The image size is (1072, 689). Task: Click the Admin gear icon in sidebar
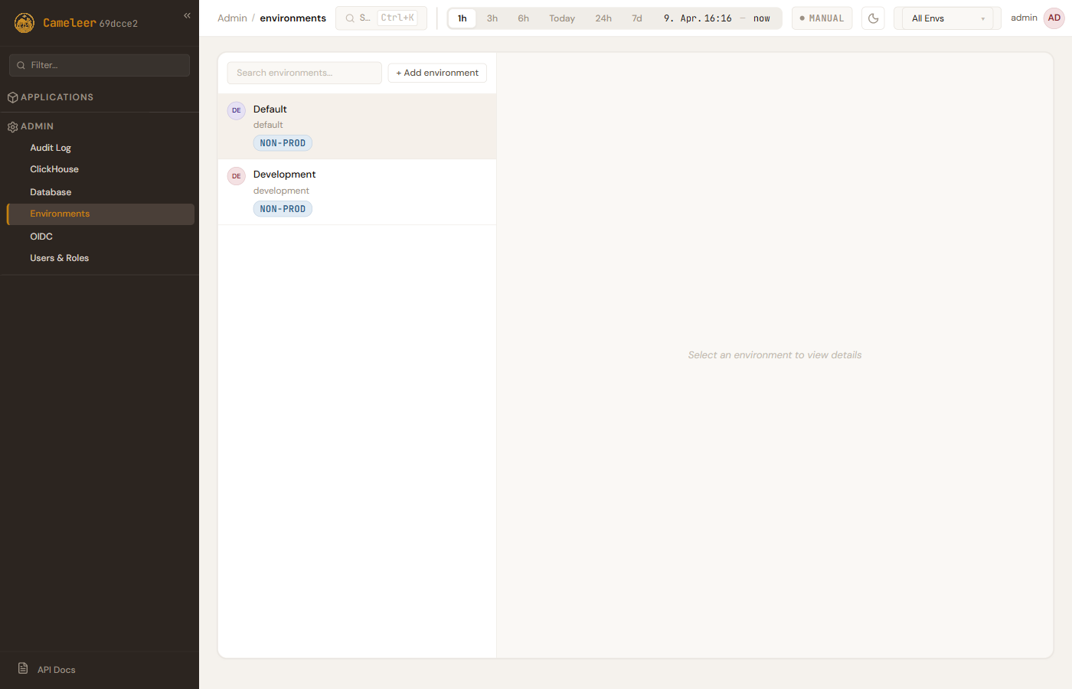pyautogui.click(x=12, y=127)
